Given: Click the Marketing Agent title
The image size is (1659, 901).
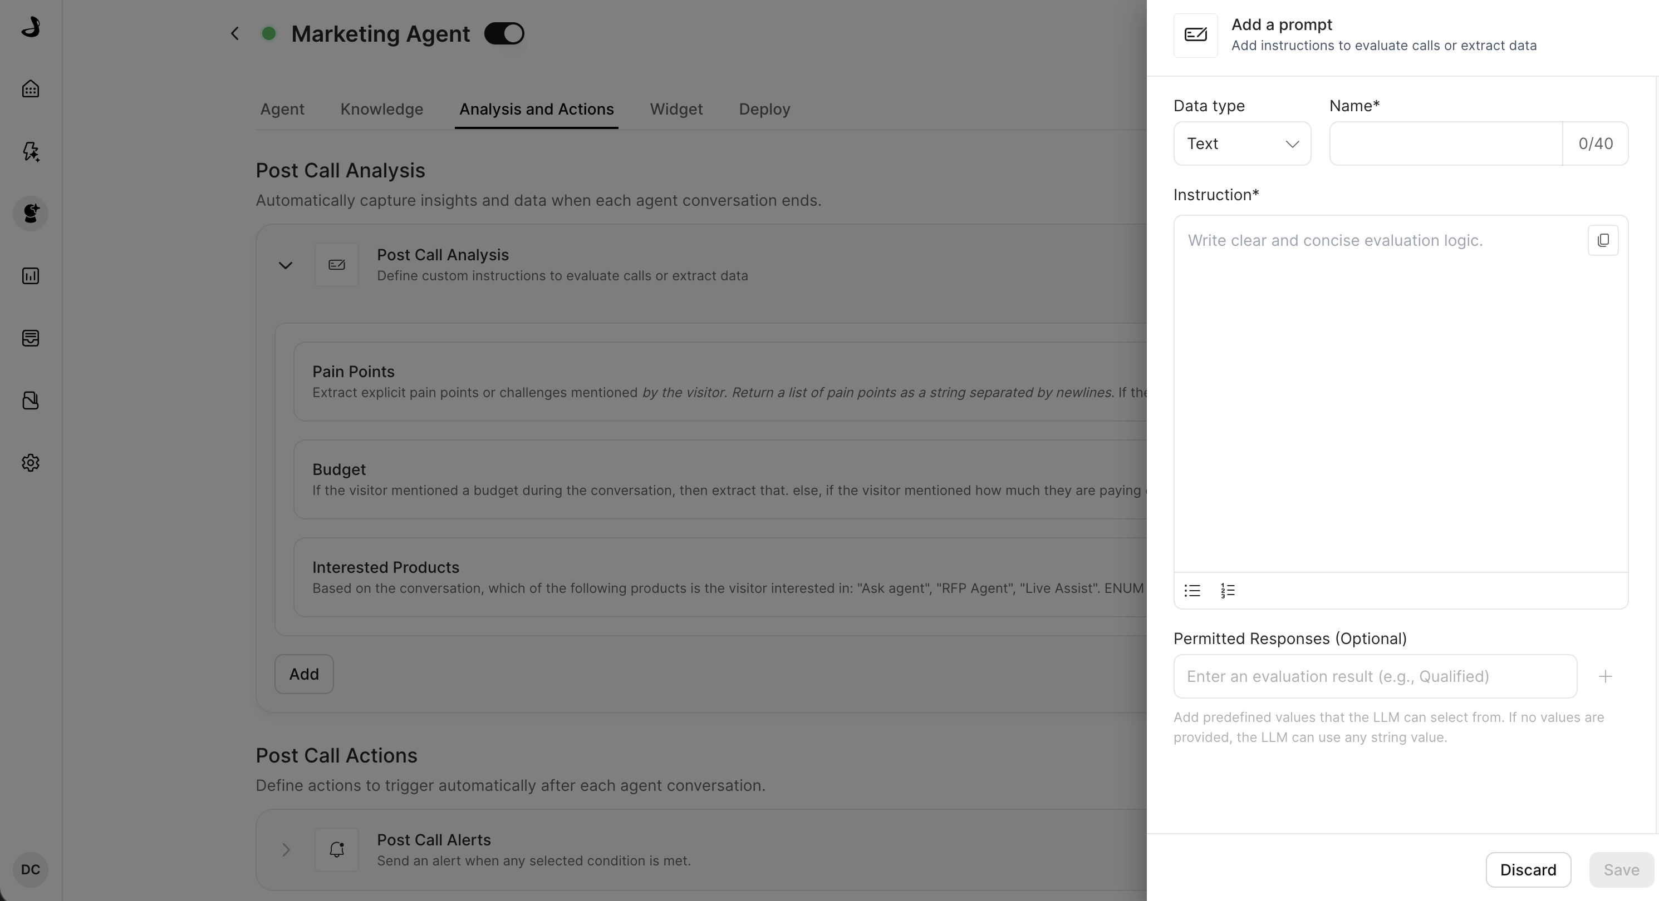Looking at the screenshot, I should [x=381, y=33].
